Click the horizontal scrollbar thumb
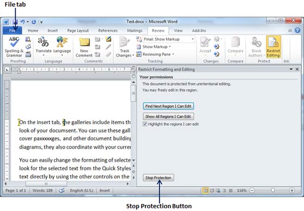The height and width of the screenshot is (211, 304). click(x=46, y=183)
